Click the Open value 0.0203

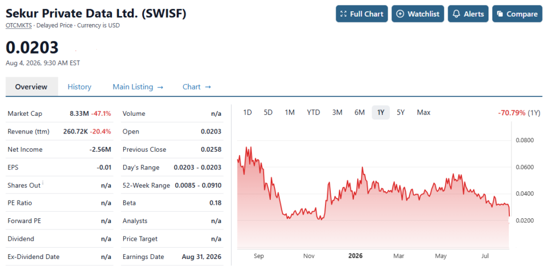pos(211,131)
